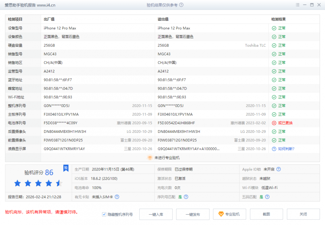Image resolution: width=325 pixels, height=225 pixels.
Task: Click help icon next to 五码匹配 是
Action: [267, 197]
